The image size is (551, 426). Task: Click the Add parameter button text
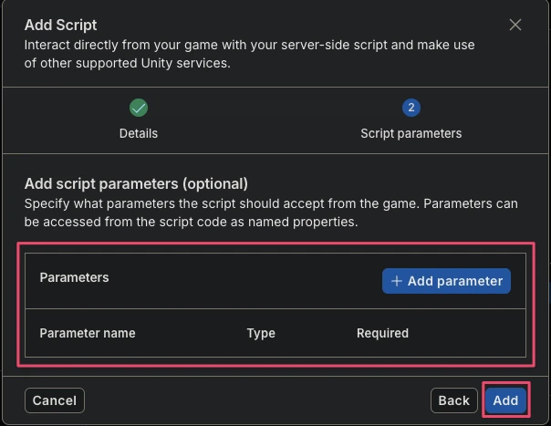coord(455,281)
